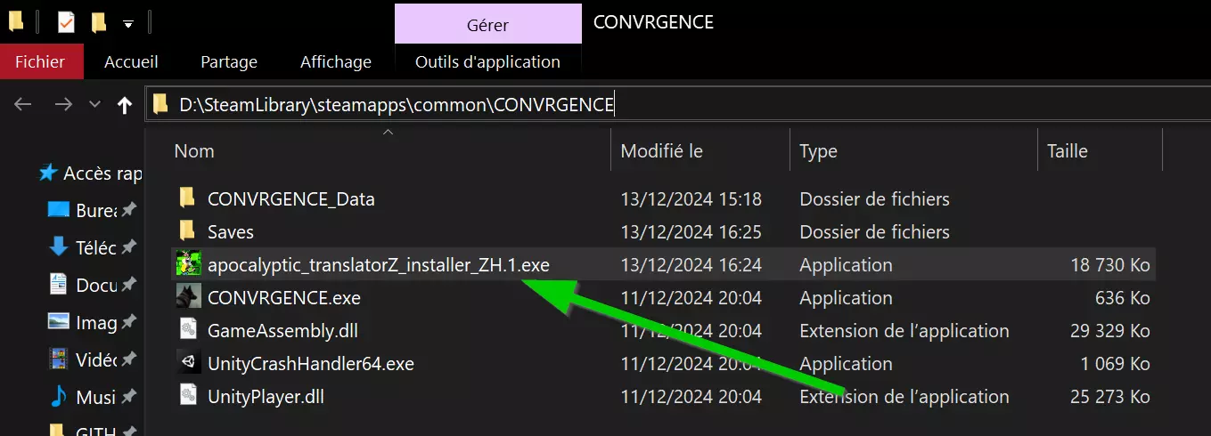Sort by the Taille column header
This screenshot has width=1211, height=436.
click(1068, 150)
